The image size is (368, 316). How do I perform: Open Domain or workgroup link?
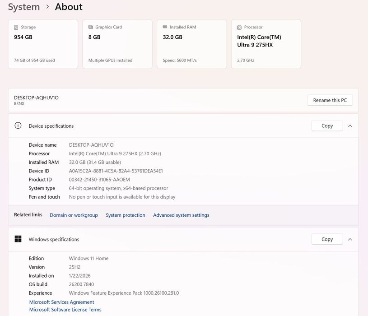pyautogui.click(x=74, y=215)
